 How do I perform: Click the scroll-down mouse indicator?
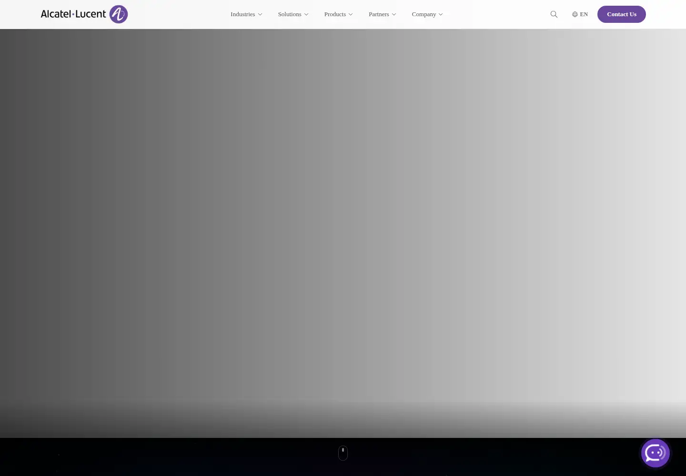(343, 453)
